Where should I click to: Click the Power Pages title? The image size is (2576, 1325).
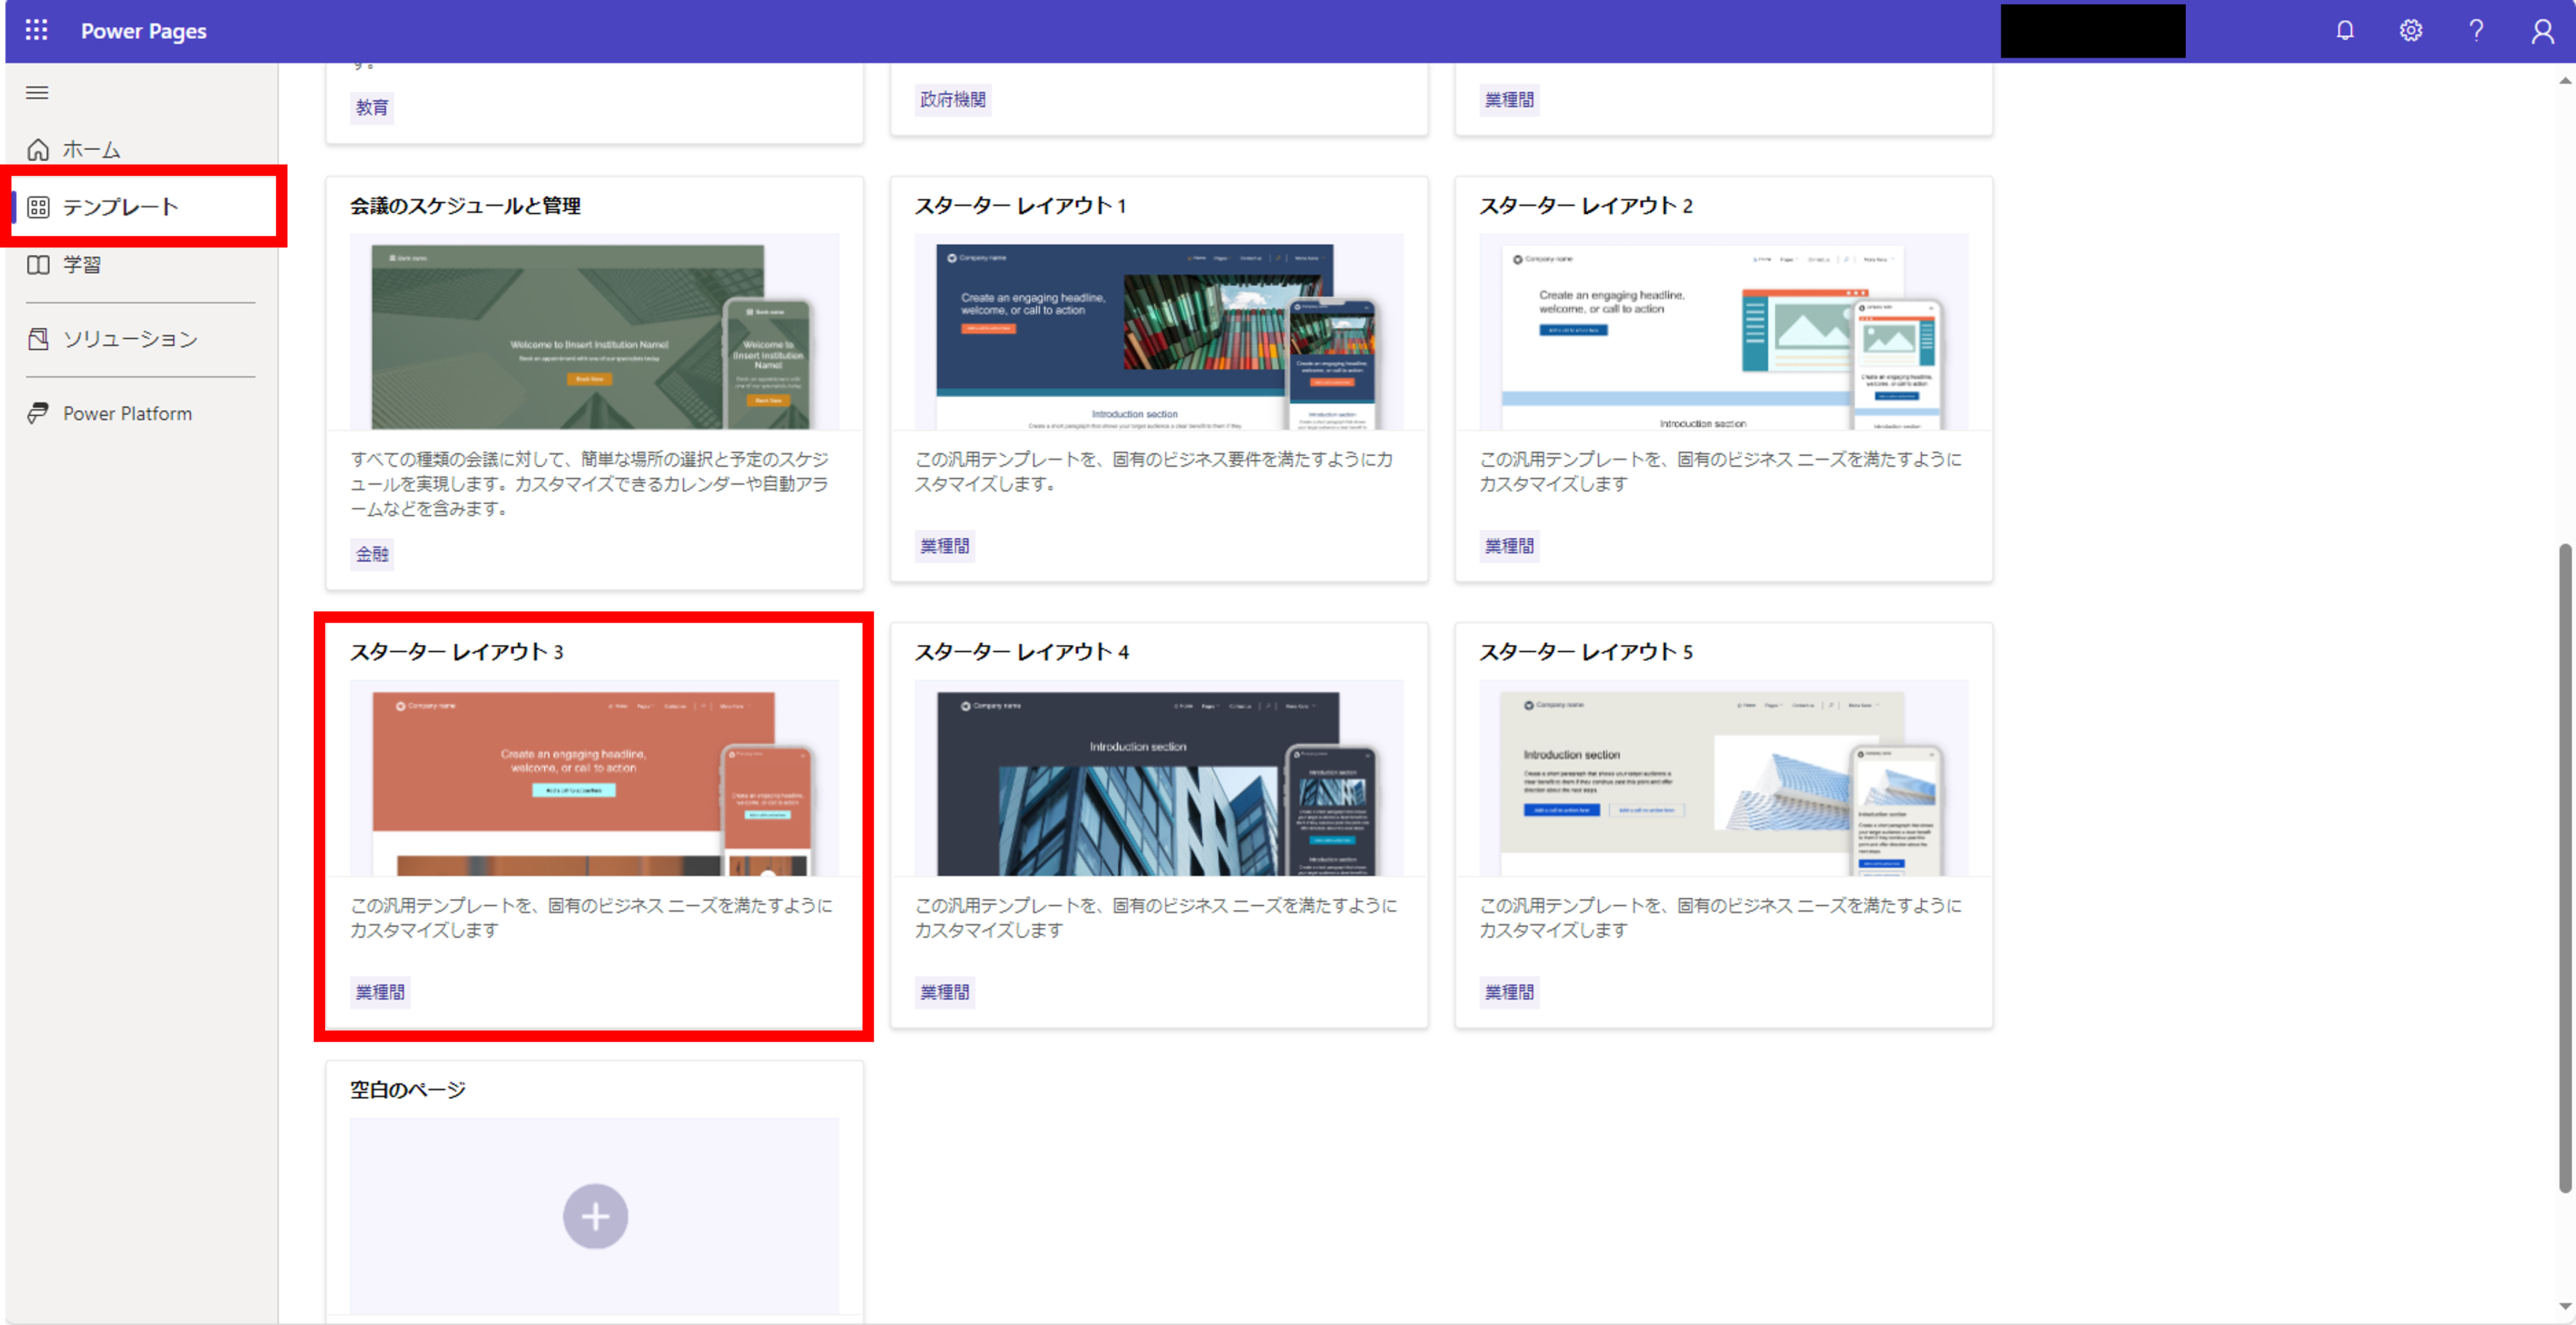coord(144,31)
